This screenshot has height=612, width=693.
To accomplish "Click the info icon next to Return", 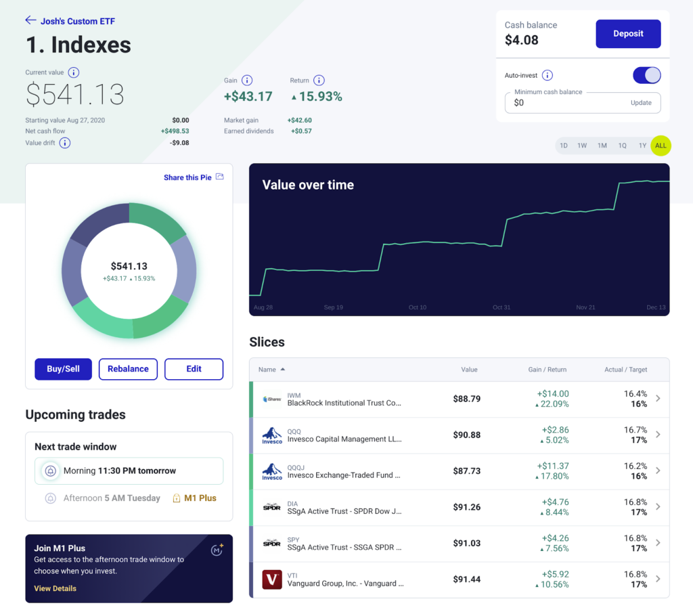I will [x=319, y=81].
